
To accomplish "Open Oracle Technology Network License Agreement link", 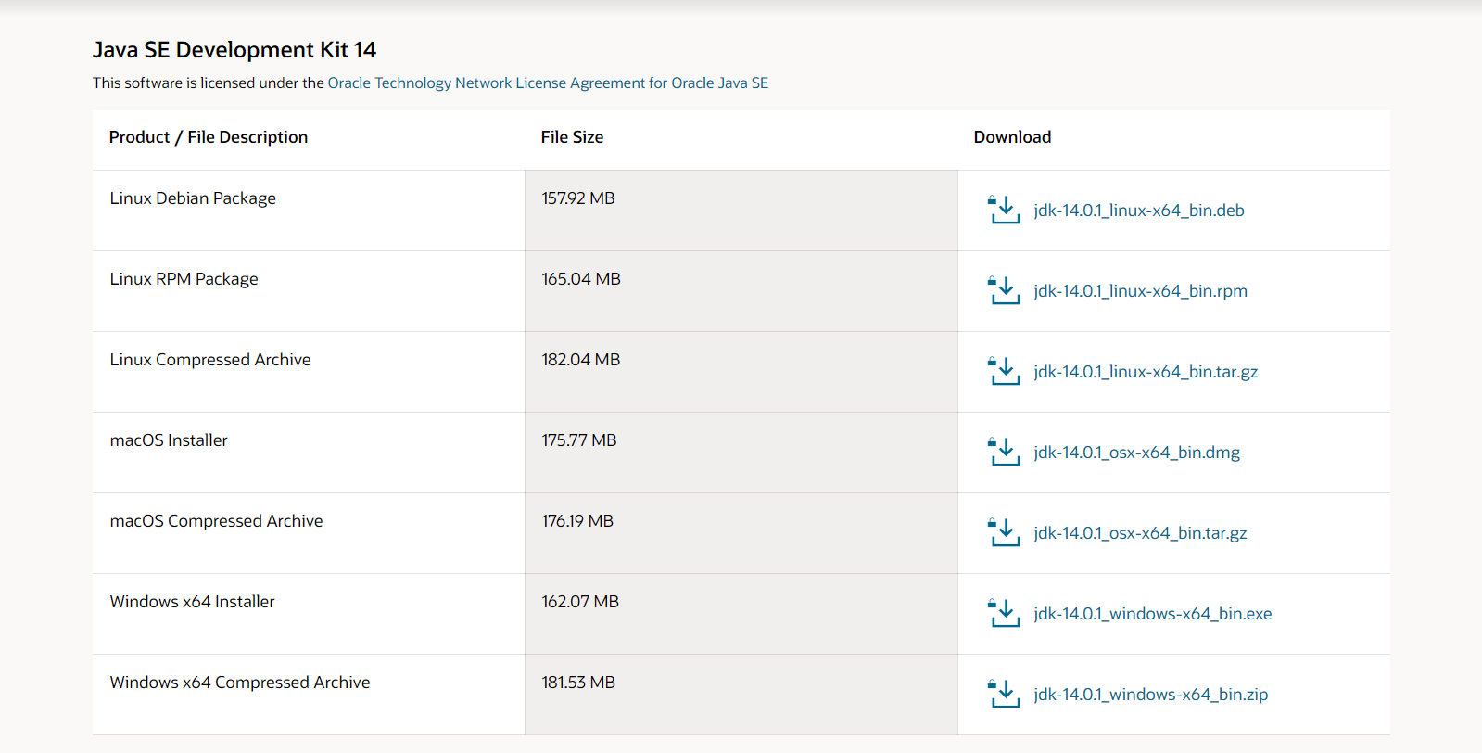I will tap(548, 83).
